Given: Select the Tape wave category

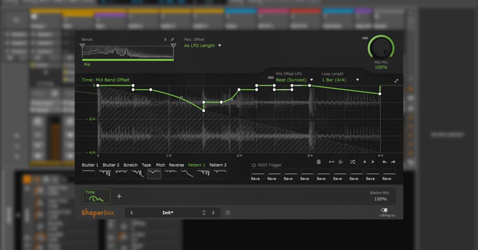Looking at the screenshot, I should (147, 165).
